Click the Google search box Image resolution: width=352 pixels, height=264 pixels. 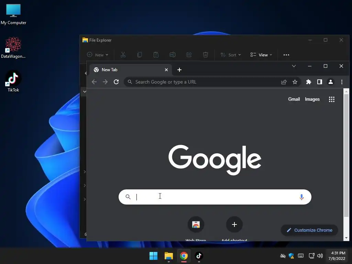(215, 197)
